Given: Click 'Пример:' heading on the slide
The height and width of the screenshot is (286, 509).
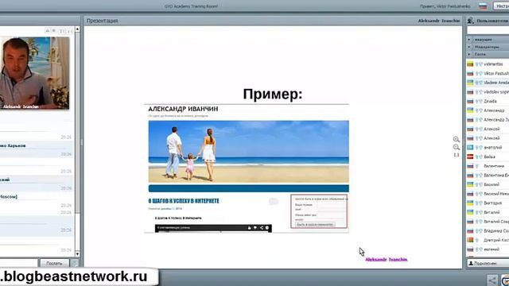Looking at the screenshot, I should point(273,95).
